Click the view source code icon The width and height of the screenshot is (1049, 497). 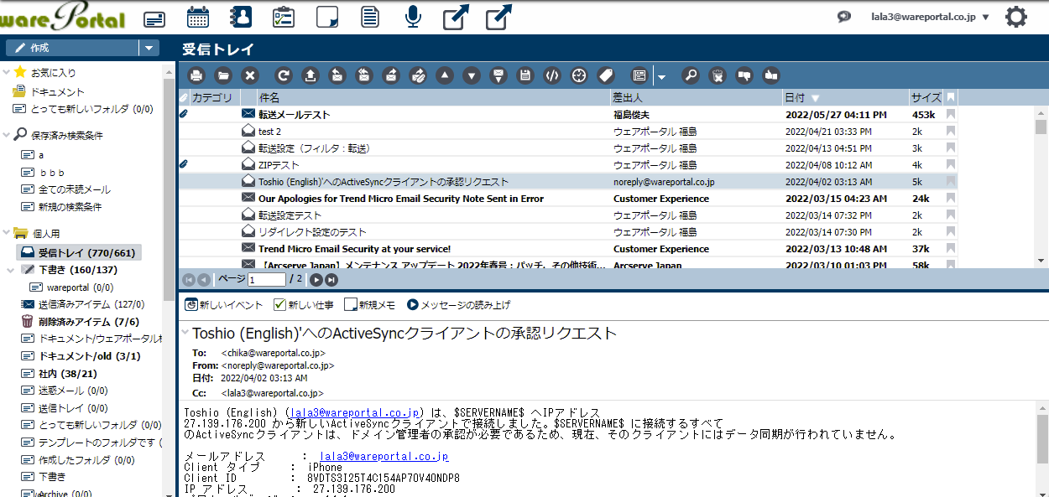point(551,75)
